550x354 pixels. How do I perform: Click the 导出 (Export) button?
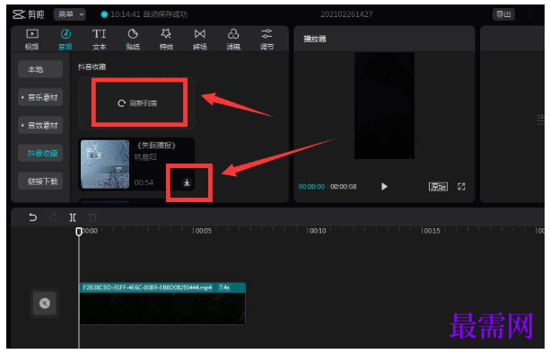point(503,14)
